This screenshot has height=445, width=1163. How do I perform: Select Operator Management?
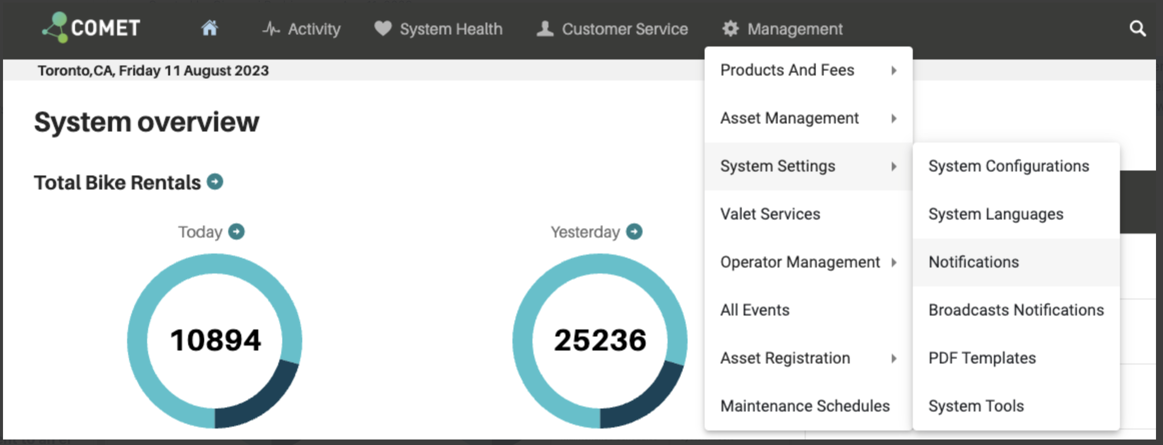(x=808, y=262)
